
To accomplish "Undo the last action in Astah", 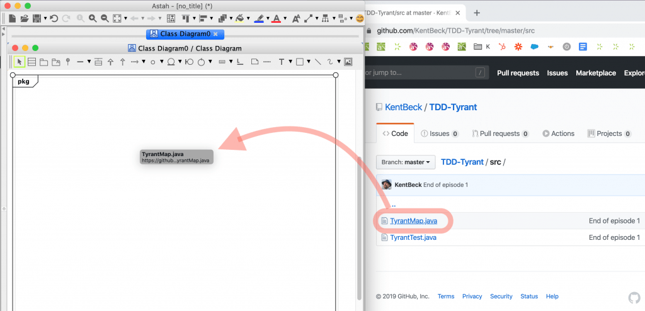I will pyautogui.click(x=54, y=18).
